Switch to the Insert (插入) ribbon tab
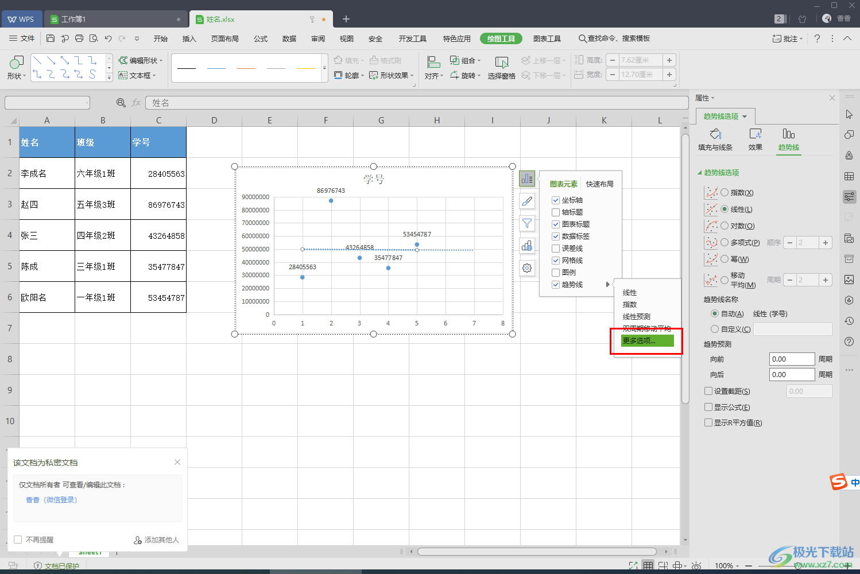The width and height of the screenshot is (860, 574). click(x=189, y=38)
